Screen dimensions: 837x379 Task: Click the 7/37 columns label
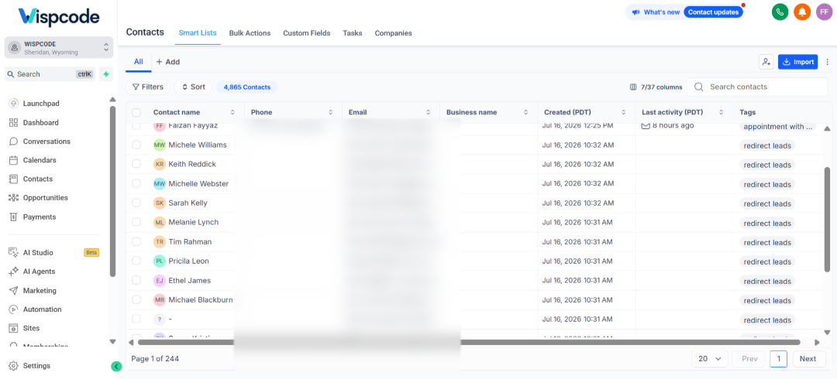tap(662, 87)
